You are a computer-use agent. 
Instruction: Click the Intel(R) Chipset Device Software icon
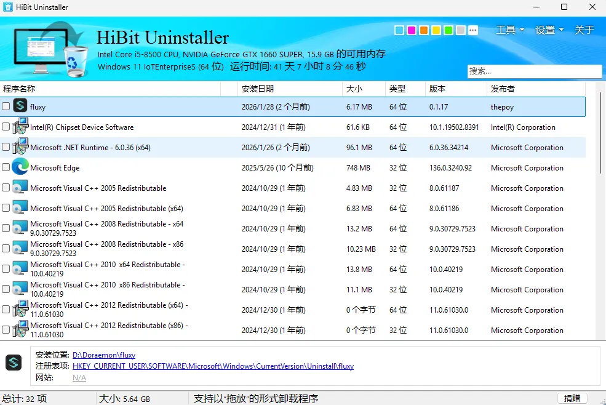click(x=20, y=126)
